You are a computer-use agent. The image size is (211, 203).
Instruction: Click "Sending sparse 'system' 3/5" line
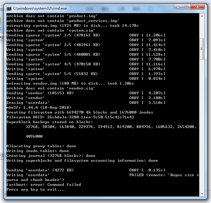coord(53,55)
